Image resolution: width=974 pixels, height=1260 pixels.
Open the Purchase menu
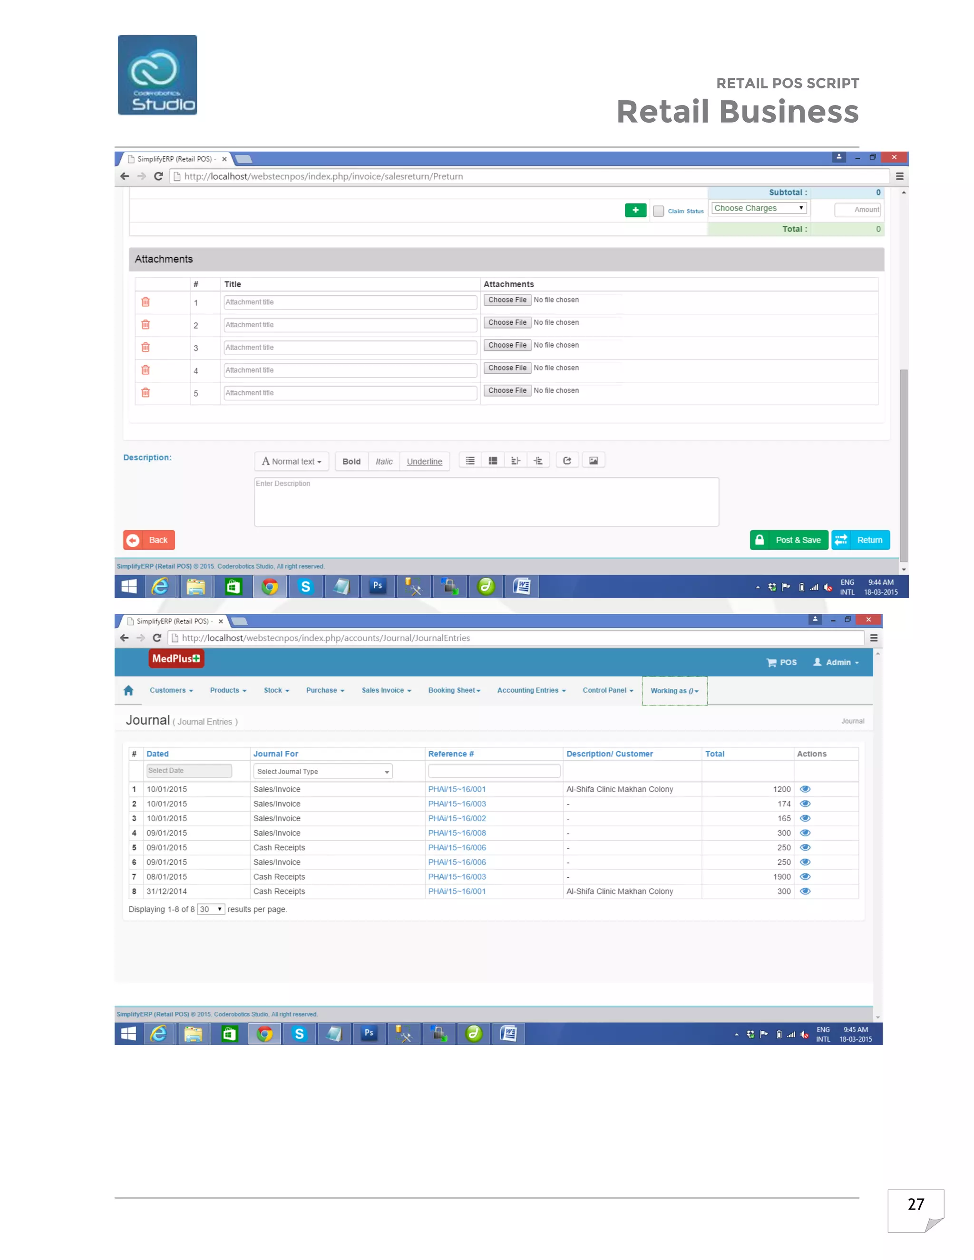(x=325, y=690)
